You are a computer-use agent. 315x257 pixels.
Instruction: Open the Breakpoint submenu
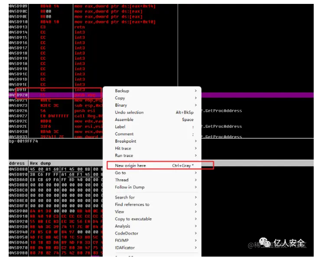point(152,141)
